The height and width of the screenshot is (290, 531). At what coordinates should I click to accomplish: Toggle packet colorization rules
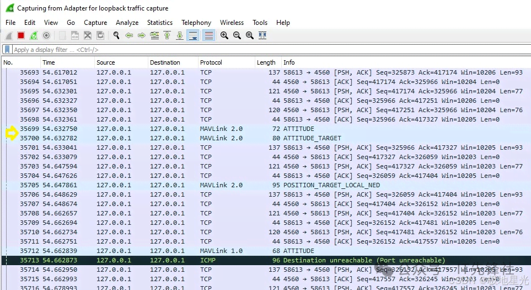point(208,35)
